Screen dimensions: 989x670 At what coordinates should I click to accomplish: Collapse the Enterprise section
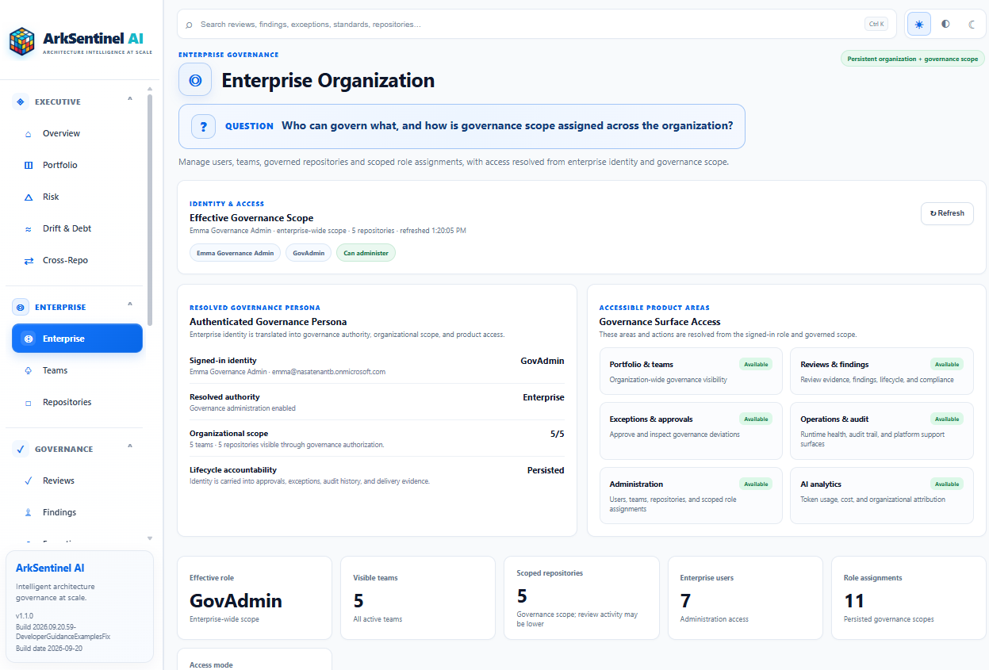tap(130, 305)
